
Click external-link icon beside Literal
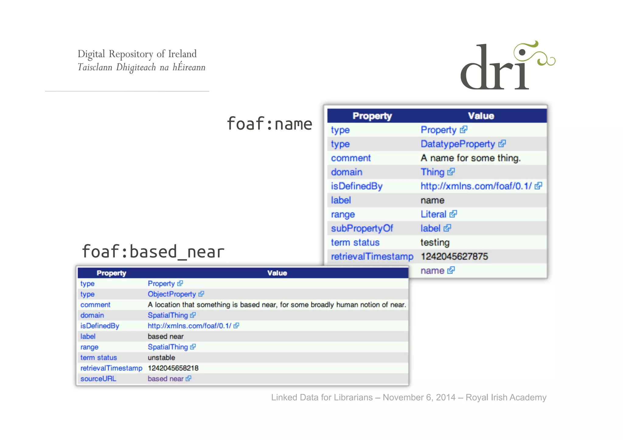tap(453, 214)
